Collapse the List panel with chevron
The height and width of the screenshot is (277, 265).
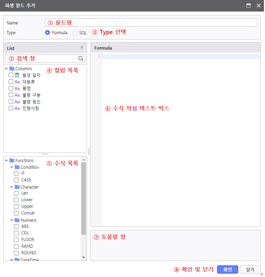click(82, 48)
